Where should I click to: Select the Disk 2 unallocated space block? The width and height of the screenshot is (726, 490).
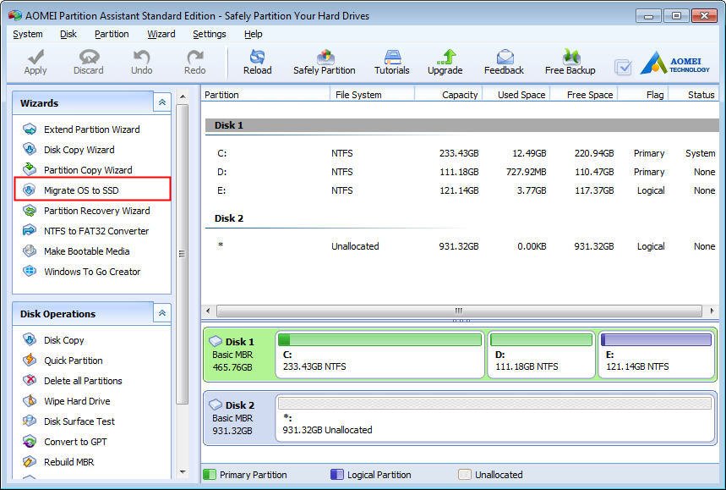coord(494,417)
